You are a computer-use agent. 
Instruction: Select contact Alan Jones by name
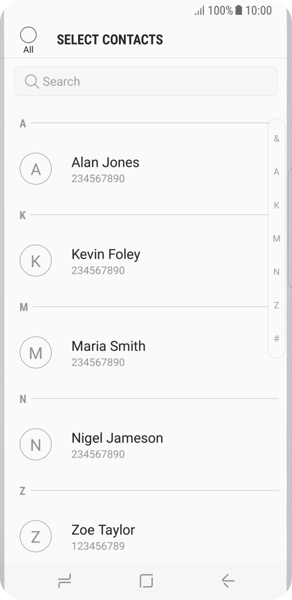tap(105, 162)
